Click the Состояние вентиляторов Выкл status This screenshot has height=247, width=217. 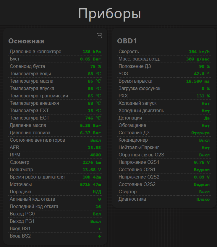tap(95, 140)
